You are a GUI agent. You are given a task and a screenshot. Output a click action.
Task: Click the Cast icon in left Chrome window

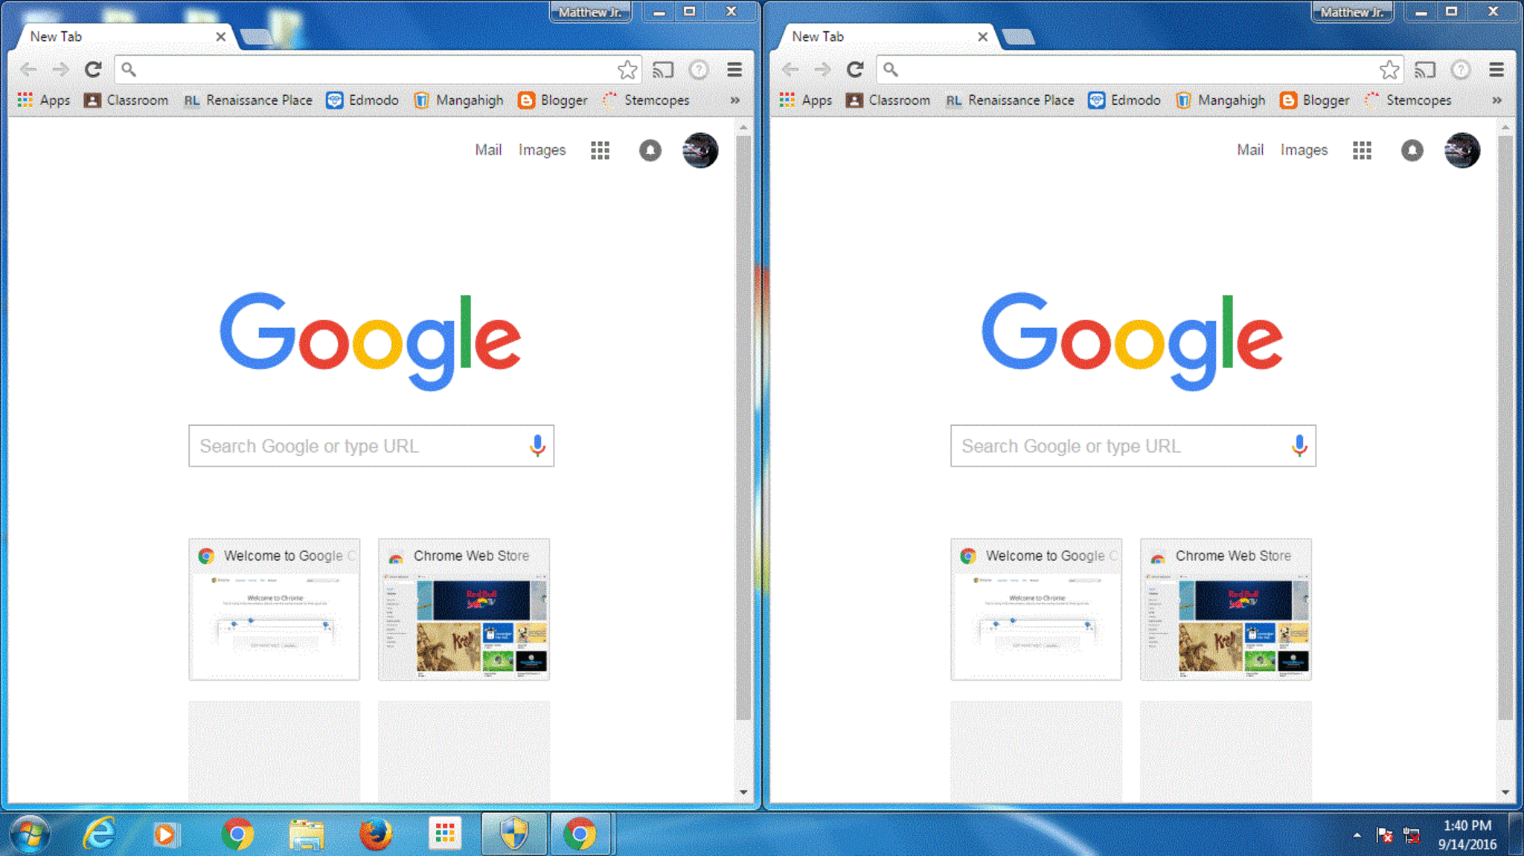(662, 70)
